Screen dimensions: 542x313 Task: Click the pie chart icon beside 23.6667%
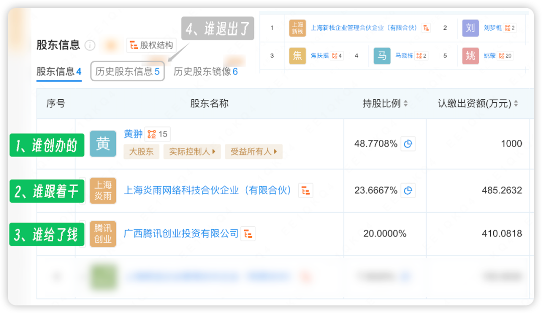tap(408, 190)
